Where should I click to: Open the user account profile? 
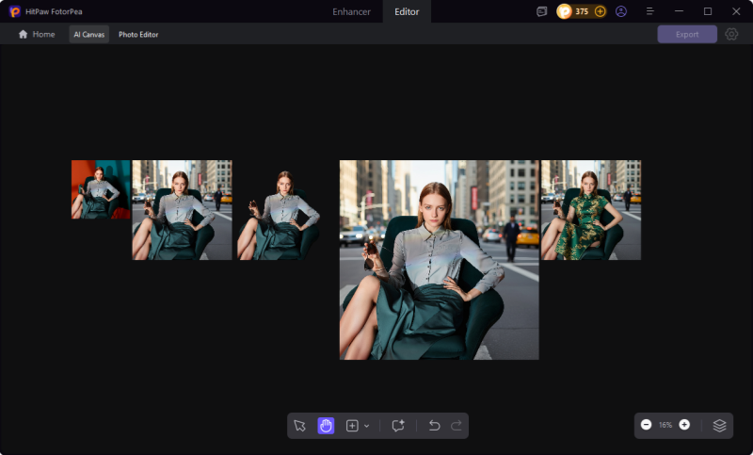click(x=621, y=11)
